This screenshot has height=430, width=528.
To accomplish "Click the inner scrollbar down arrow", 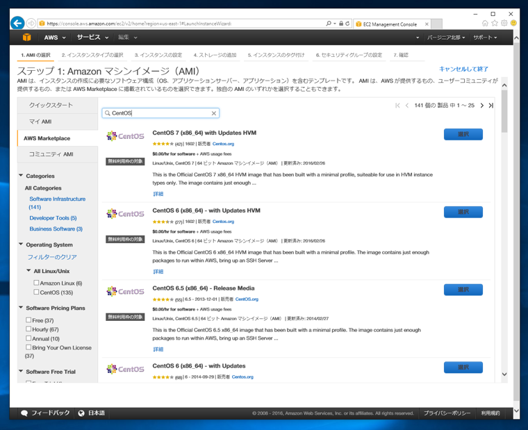I will pyautogui.click(x=504, y=374).
